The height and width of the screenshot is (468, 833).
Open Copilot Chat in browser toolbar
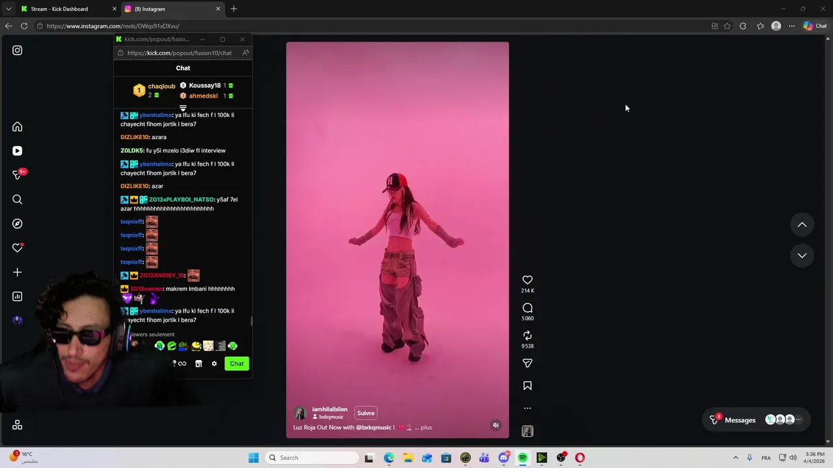(x=815, y=26)
